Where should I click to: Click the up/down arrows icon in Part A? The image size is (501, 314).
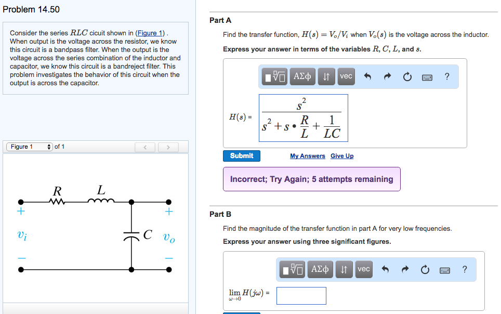326,76
